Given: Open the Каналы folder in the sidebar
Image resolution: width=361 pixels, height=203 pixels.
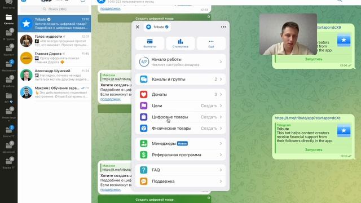Looking at the screenshot, I should [x=9, y=19].
